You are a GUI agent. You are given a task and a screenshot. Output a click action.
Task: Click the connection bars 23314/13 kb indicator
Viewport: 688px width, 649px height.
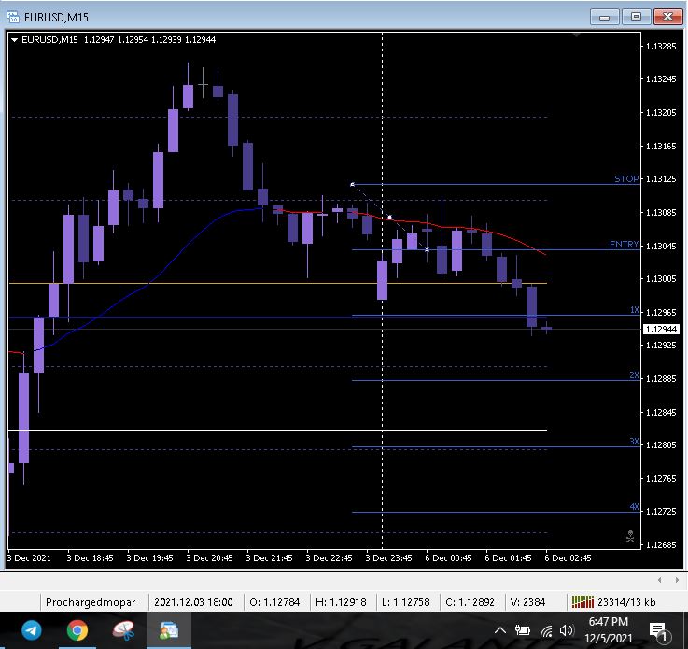pos(613,602)
